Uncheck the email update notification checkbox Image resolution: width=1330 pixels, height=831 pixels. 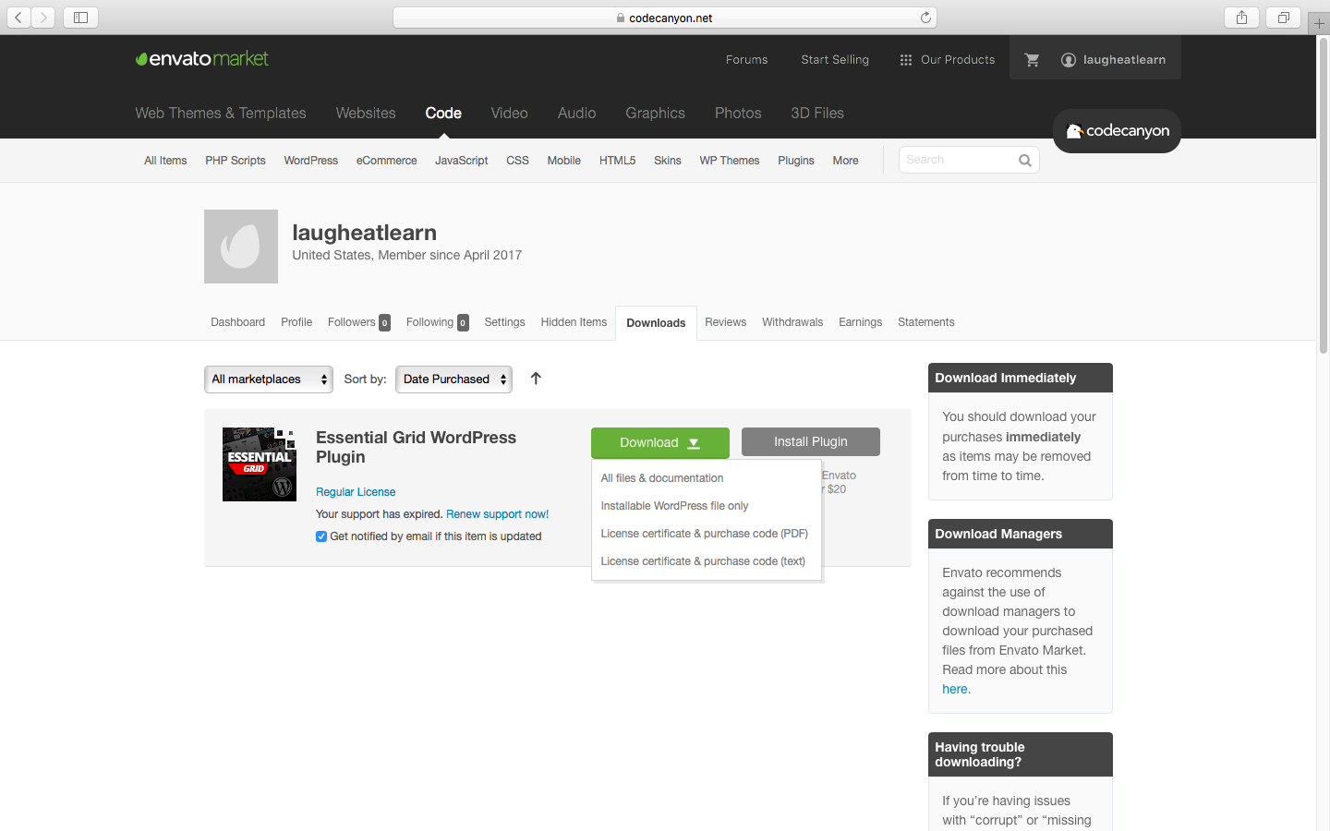click(321, 536)
